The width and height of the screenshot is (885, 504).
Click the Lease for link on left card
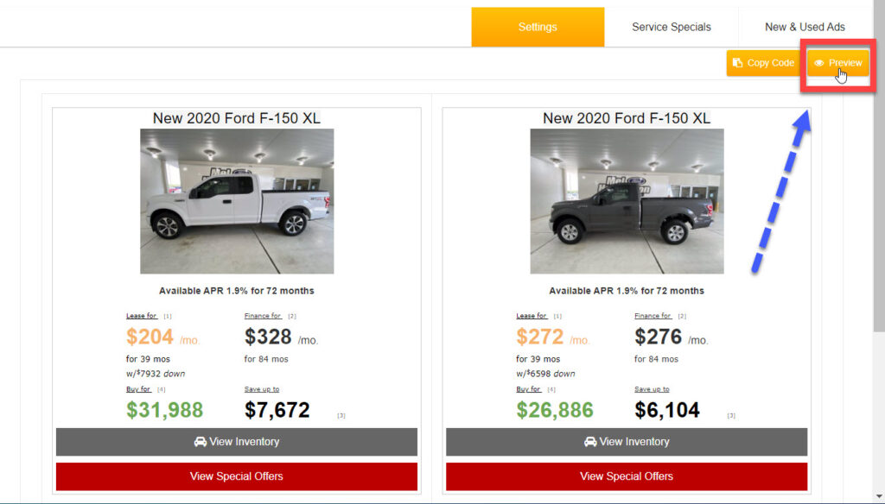click(142, 316)
